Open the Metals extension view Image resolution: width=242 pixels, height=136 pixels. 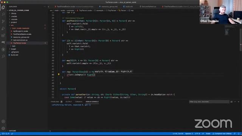[3, 42]
